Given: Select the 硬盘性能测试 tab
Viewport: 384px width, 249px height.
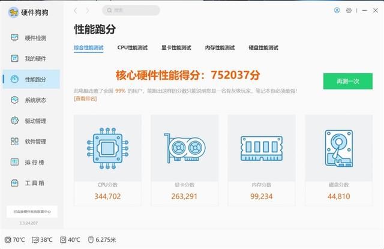Looking at the screenshot, I should click(263, 47).
